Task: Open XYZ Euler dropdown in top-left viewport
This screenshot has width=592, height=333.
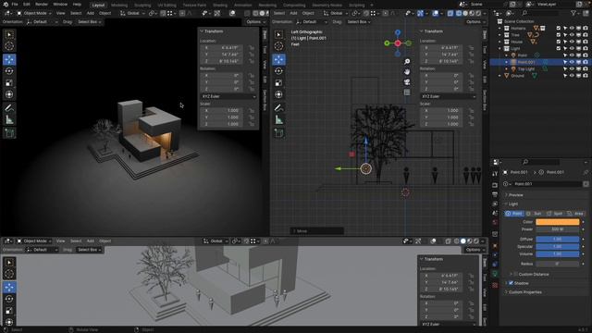Action: coord(228,96)
